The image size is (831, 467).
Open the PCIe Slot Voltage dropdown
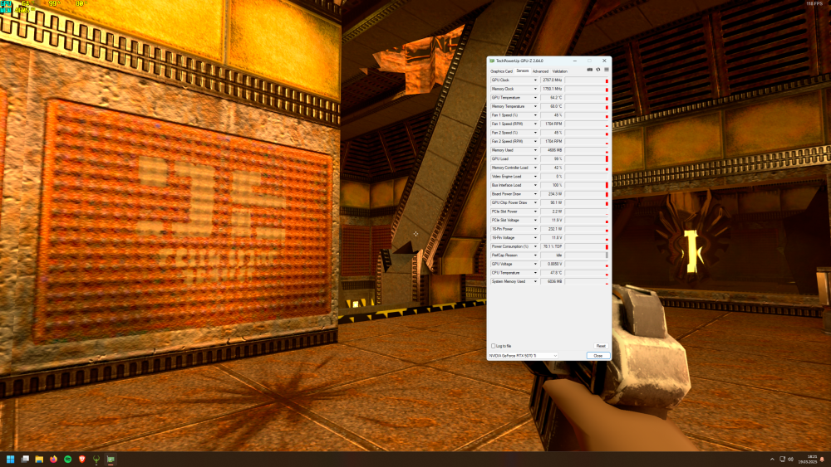click(x=535, y=220)
